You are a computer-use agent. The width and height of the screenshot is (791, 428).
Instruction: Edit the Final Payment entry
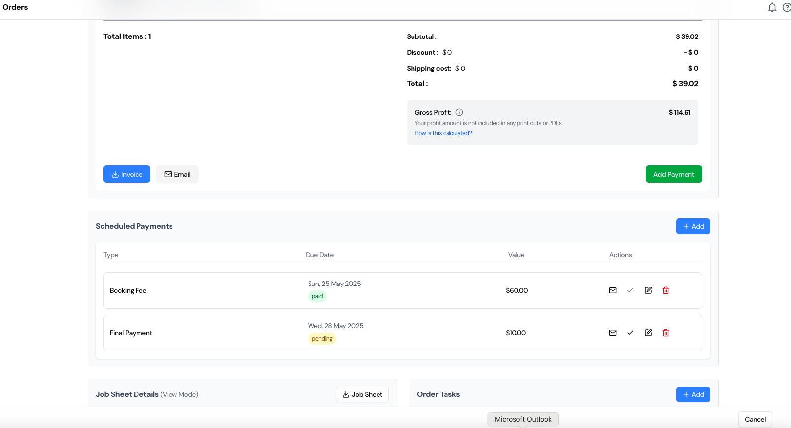pos(648,333)
